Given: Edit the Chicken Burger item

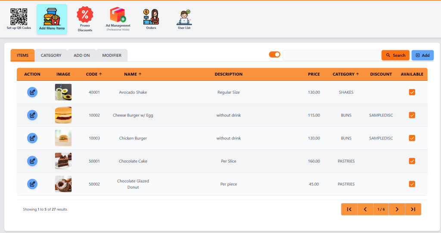Looking at the screenshot, I should pos(32,138).
